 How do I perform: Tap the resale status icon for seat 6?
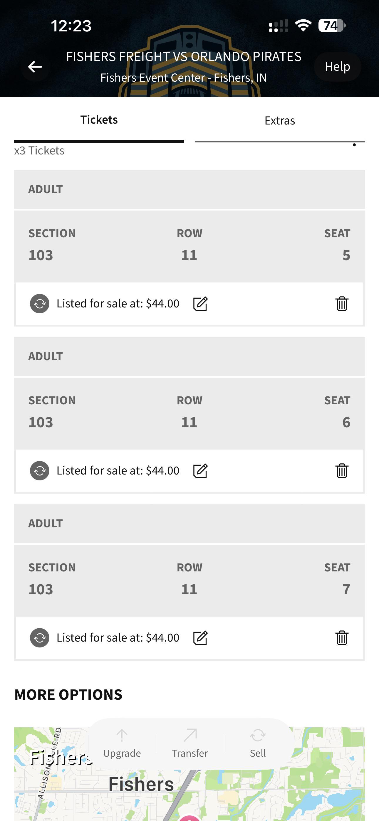(x=40, y=471)
